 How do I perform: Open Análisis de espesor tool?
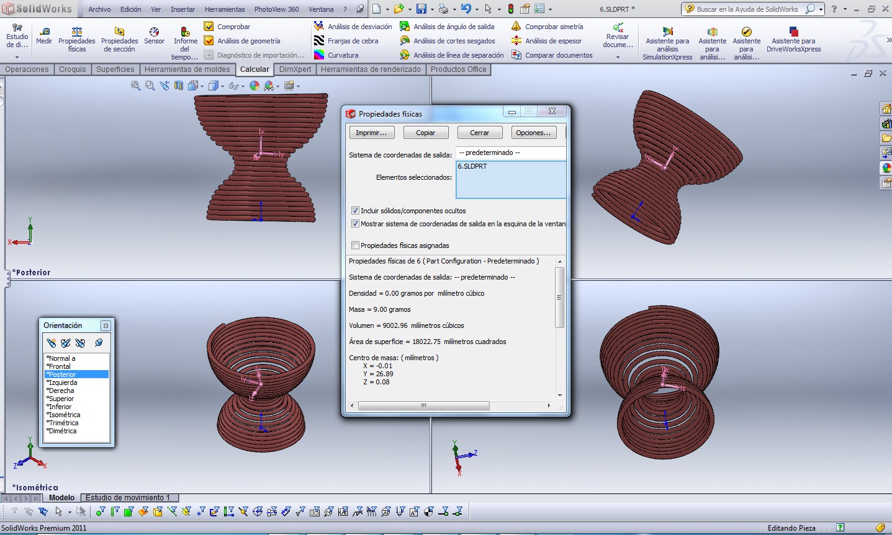547,41
